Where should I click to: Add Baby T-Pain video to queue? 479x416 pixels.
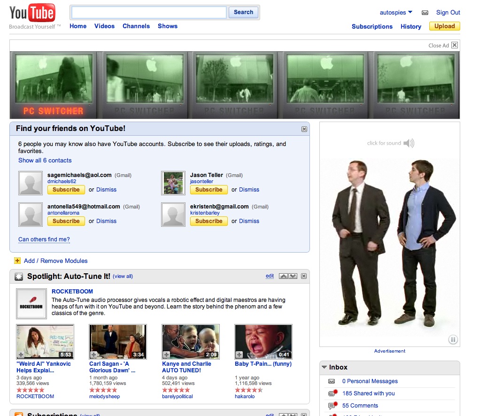[x=239, y=354]
